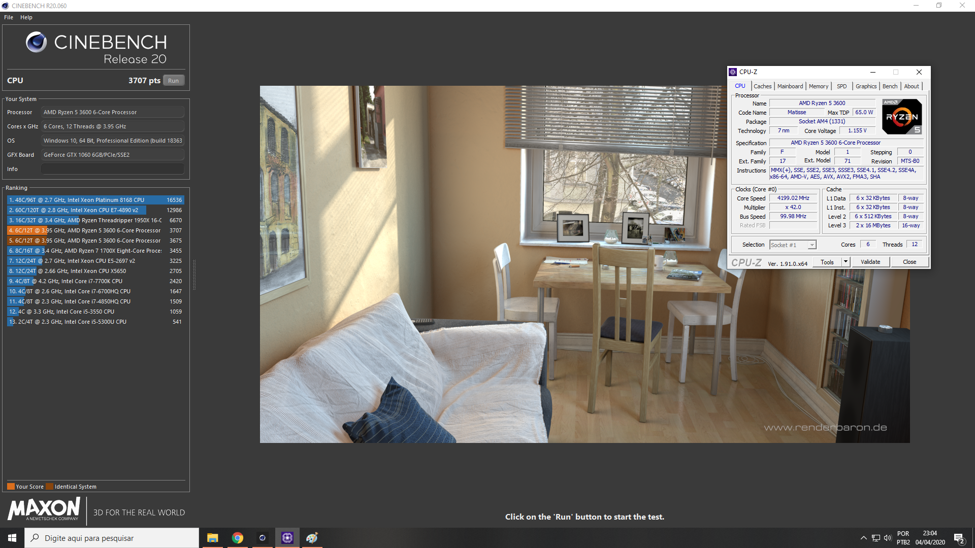
Task: Click the rendered room image
Action: (584, 264)
